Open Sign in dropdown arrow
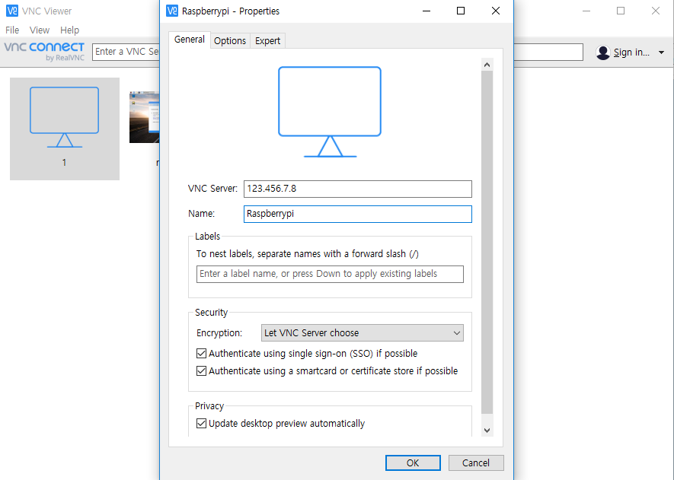The width and height of the screenshot is (674, 480). pos(661,52)
